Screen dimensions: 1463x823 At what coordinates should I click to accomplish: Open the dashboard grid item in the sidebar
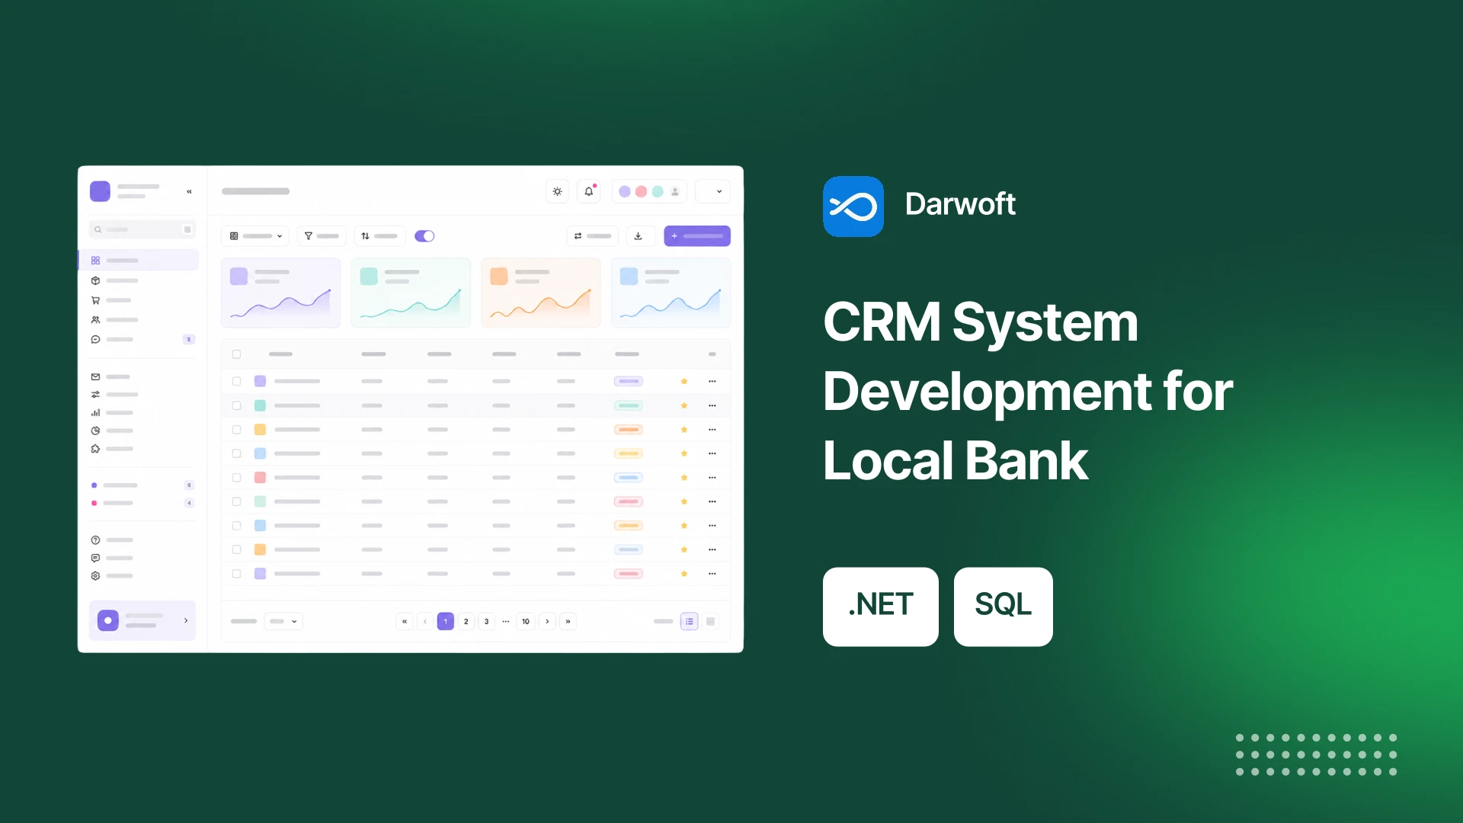(x=139, y=261)
